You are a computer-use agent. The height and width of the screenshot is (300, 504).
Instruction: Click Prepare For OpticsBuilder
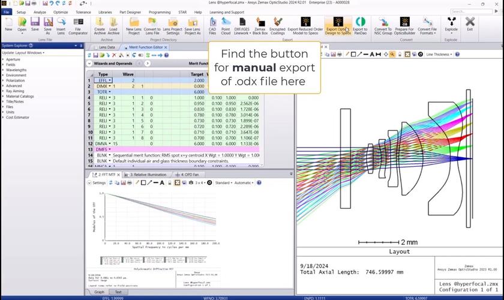point(404,26)
